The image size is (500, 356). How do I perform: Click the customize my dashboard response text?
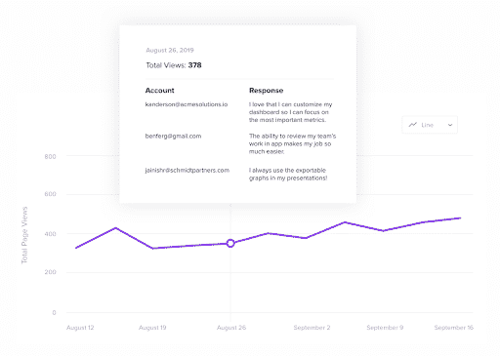click(x=290, y=112)
